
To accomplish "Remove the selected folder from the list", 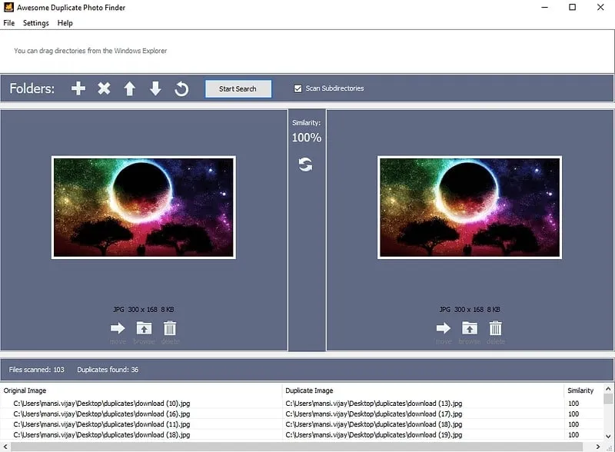I will pos(104,88).
